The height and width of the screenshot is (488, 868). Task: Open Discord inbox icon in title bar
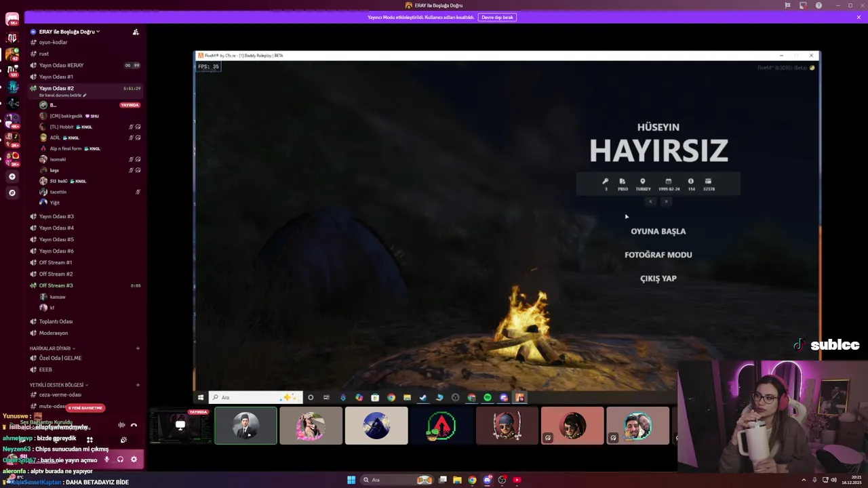click(x=803, y=5)
